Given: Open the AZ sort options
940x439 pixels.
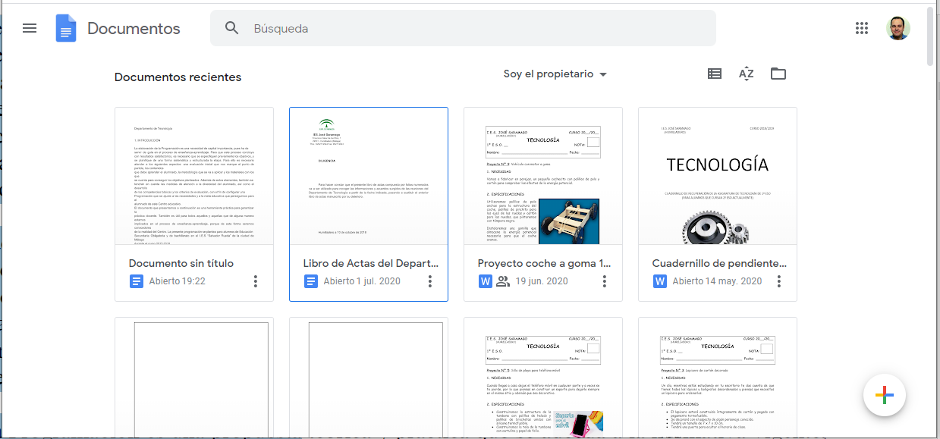Looking at the screenshot, I should point(746,74).
